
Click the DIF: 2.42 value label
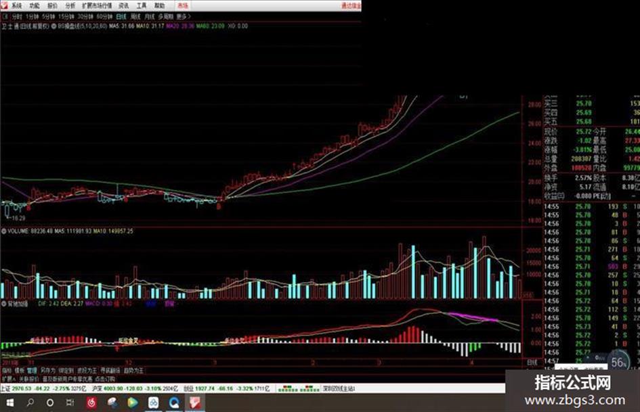point(49,304)
